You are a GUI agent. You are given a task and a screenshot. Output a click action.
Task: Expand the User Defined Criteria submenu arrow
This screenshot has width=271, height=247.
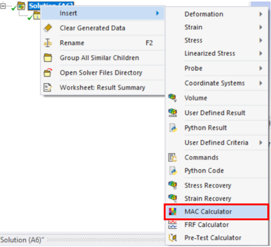[261, 143]
